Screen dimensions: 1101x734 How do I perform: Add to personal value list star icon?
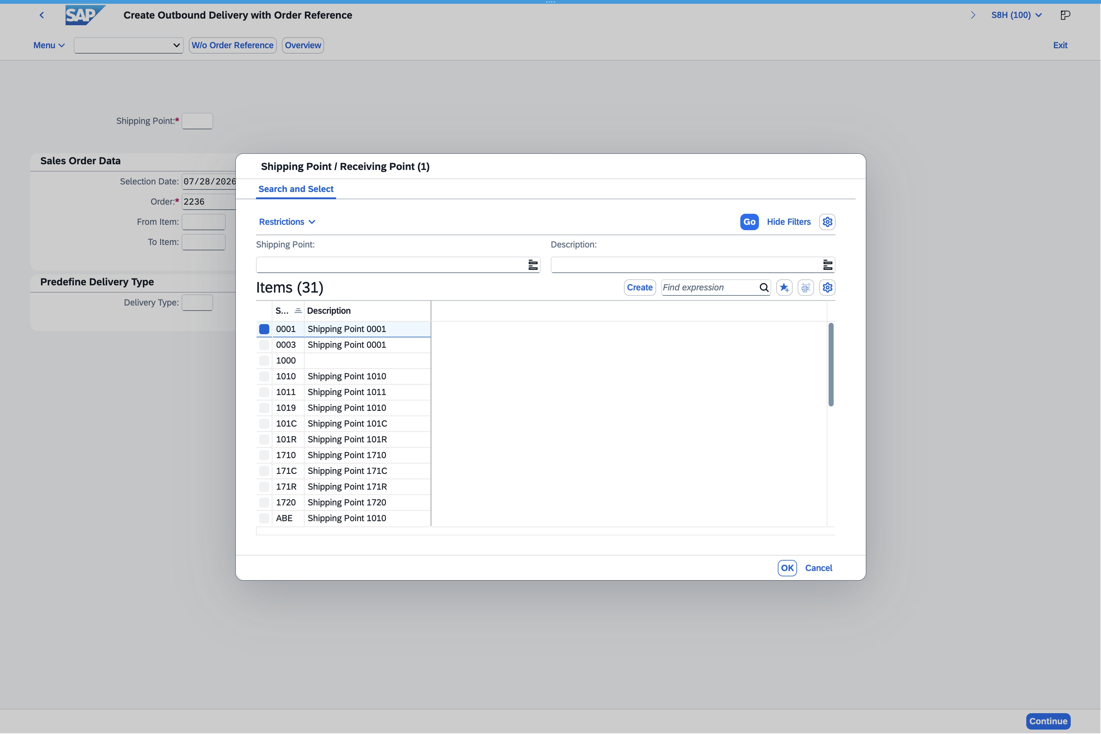click(784, 288)
